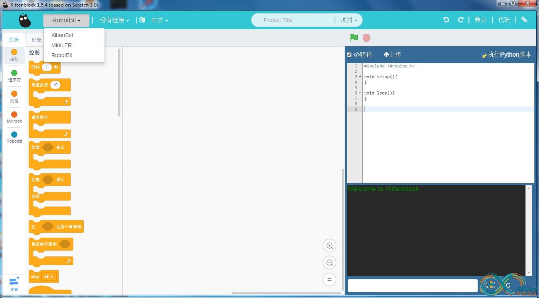
Task: Click the language globe icon
Action: 142,20
